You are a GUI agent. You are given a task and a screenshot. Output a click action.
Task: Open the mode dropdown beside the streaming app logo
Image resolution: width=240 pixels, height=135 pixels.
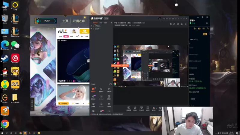[x=106, y=19]
